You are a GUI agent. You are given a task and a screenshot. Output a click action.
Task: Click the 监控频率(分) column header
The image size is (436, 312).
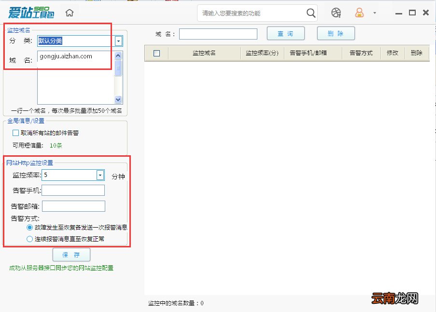coord(262,53)
